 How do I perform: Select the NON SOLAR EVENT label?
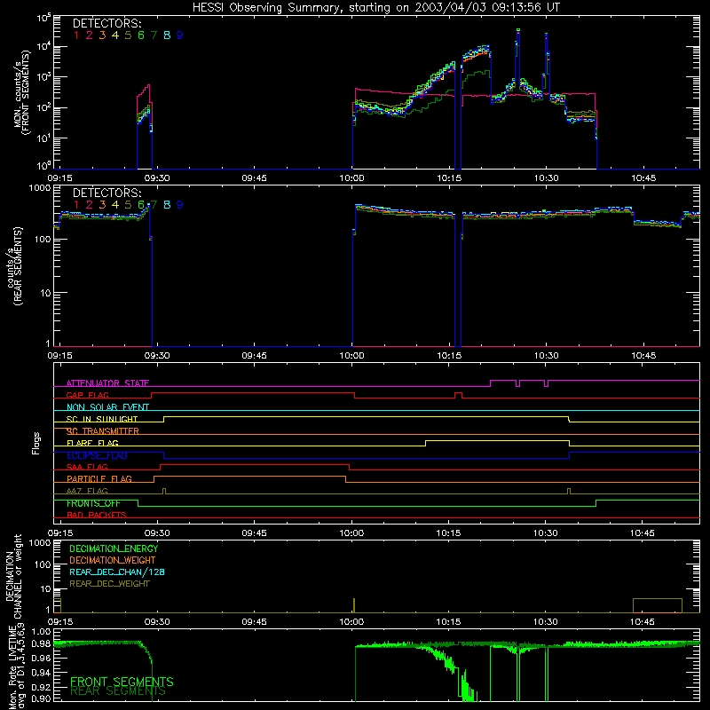(x=107, y=407)
